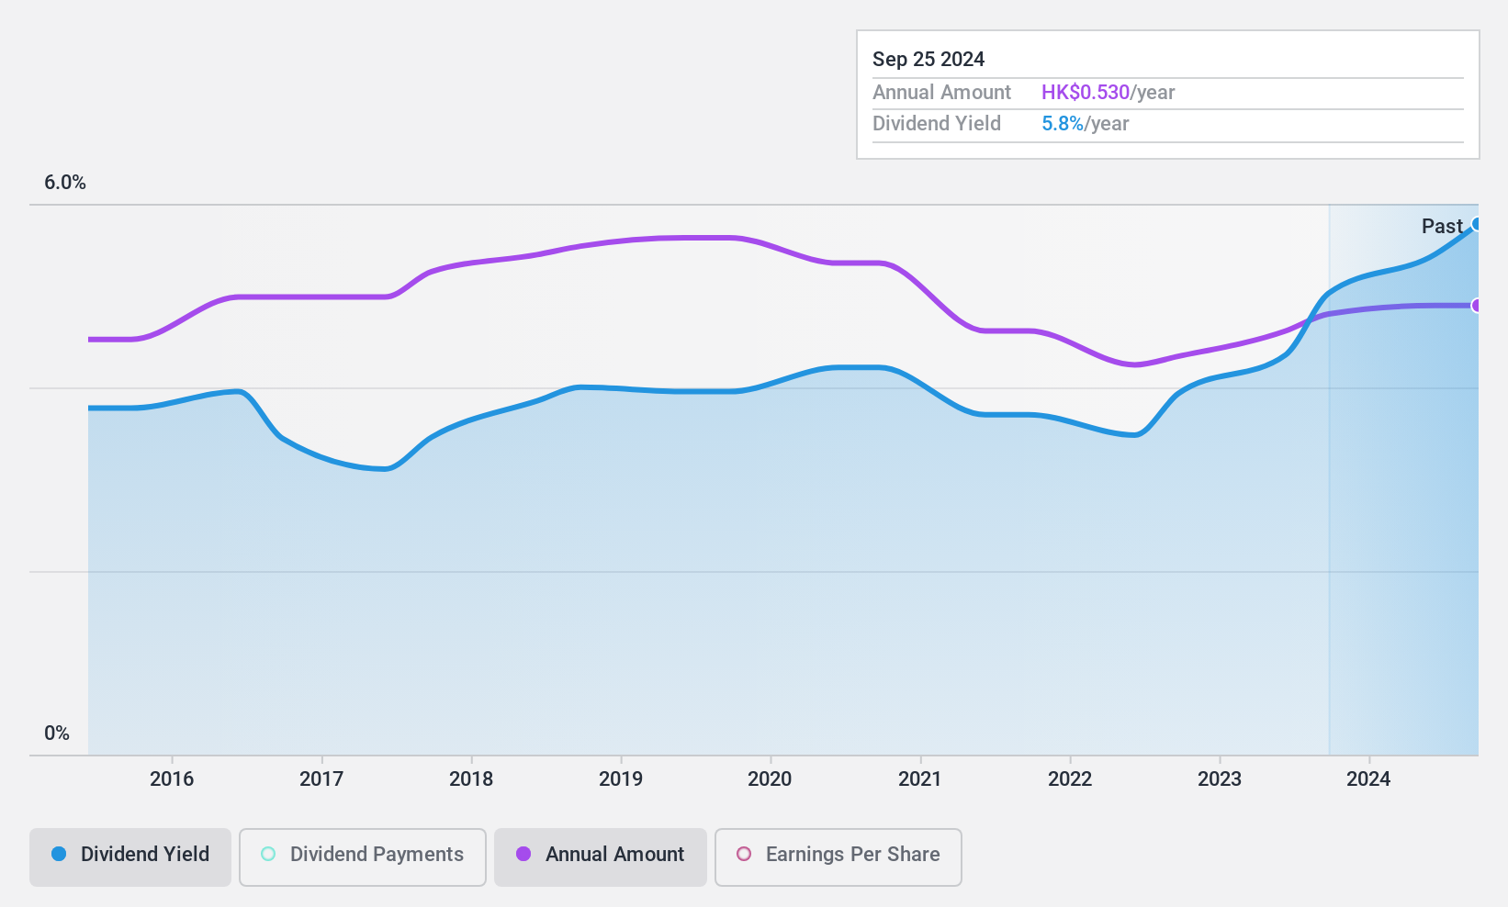Screen dimensions: 1508x907
Task: Select the 2017 x-axis label
Action: click(x=321, y=779)
